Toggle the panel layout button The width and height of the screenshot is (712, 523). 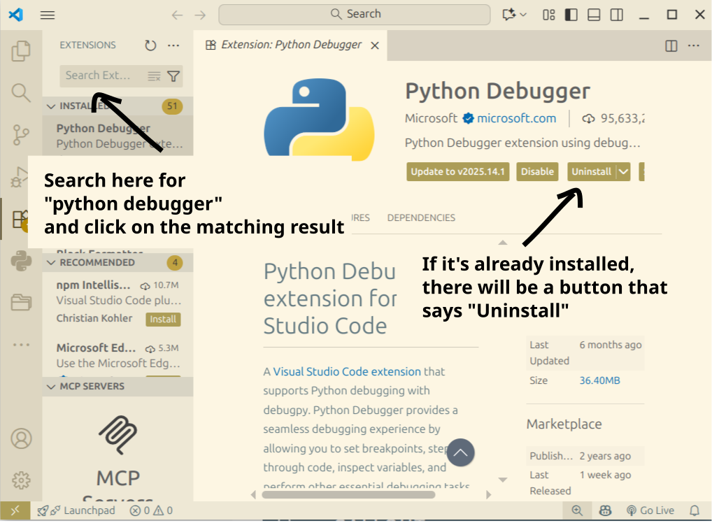(594, 15)
